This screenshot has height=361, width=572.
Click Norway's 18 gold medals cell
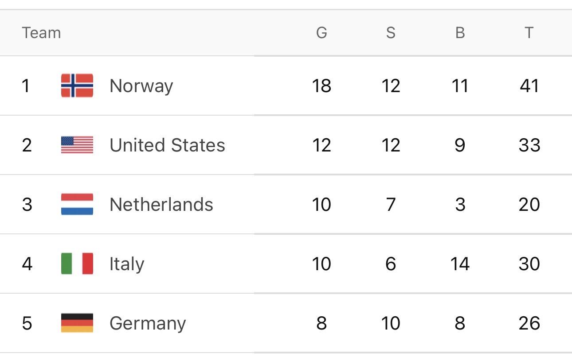(321, 85)
